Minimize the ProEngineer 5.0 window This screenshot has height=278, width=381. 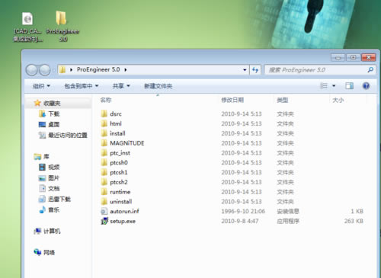pos(338,57)
